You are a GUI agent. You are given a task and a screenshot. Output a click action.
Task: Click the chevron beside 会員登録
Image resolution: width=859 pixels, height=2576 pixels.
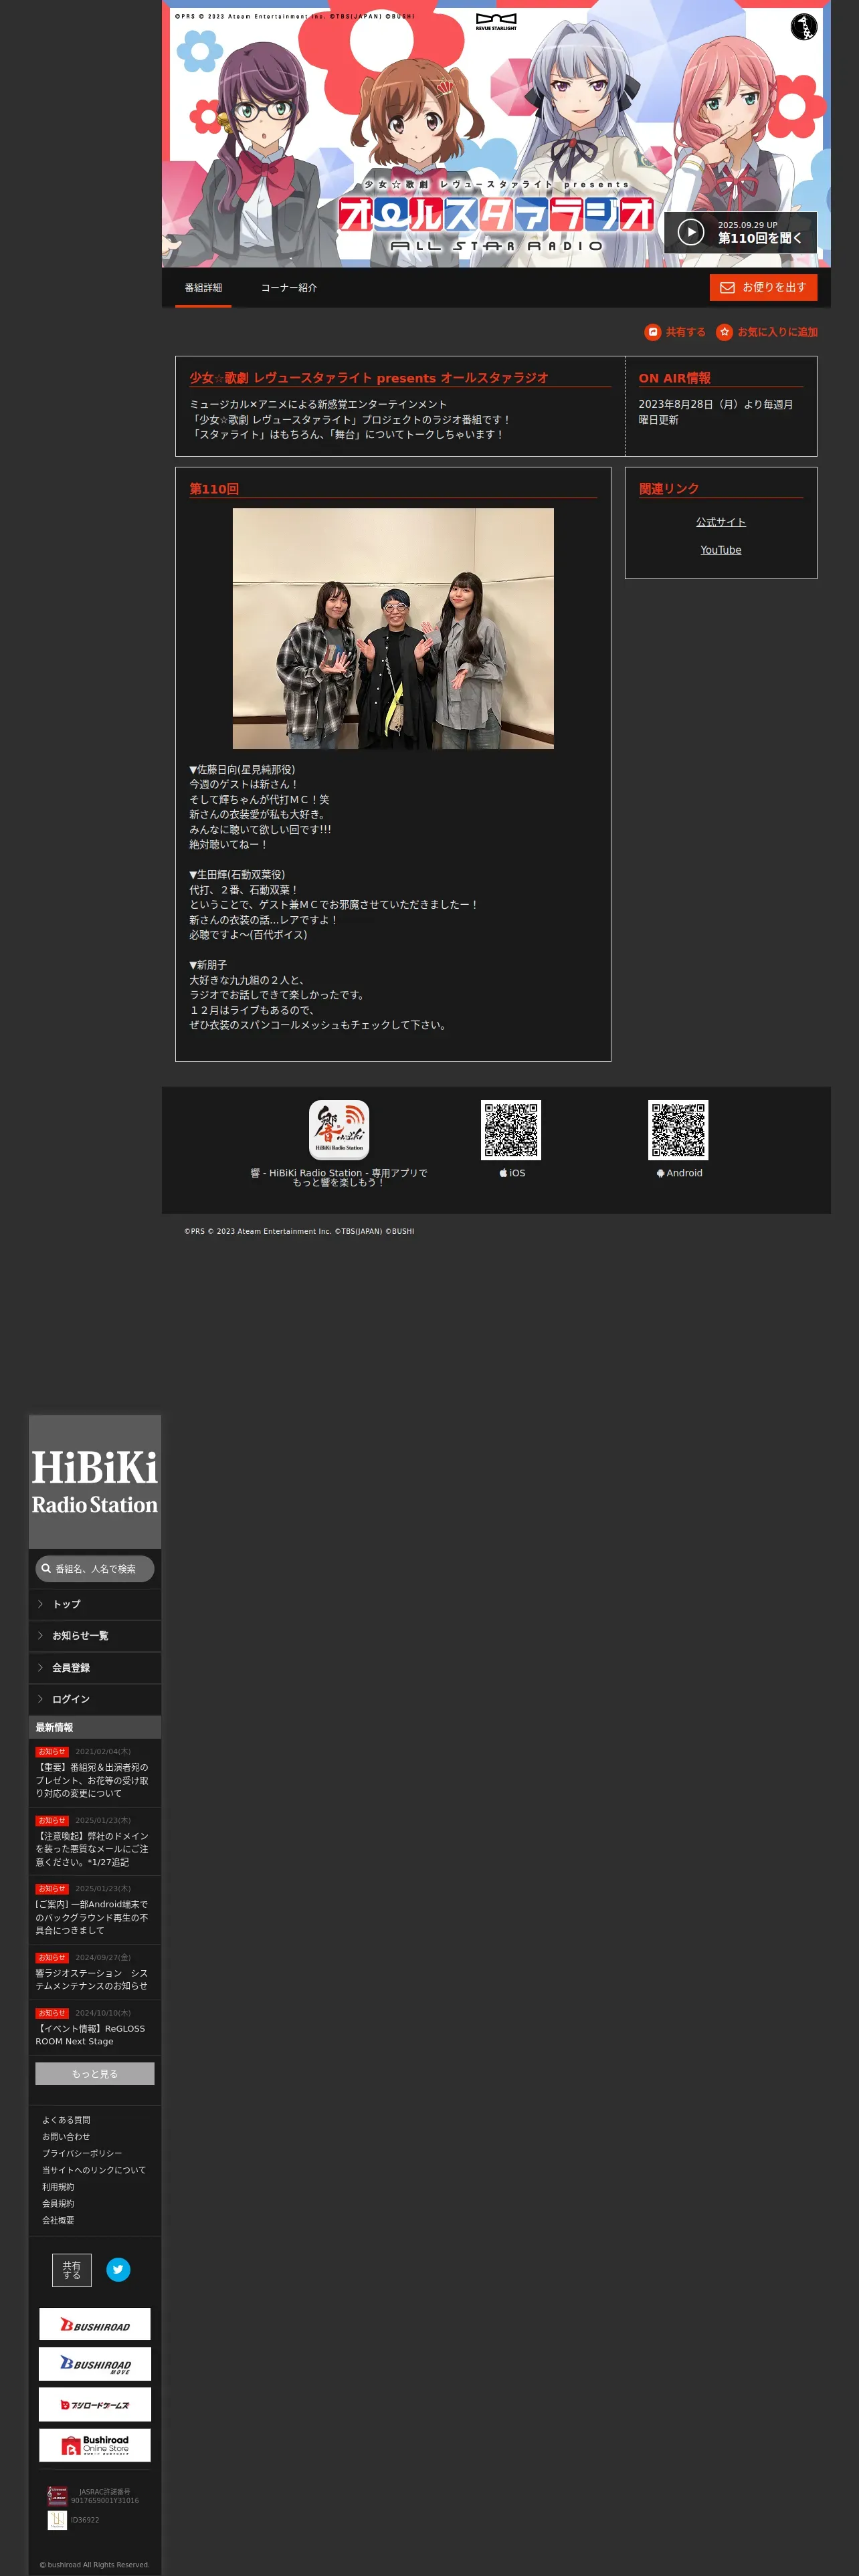point(40,1668)
